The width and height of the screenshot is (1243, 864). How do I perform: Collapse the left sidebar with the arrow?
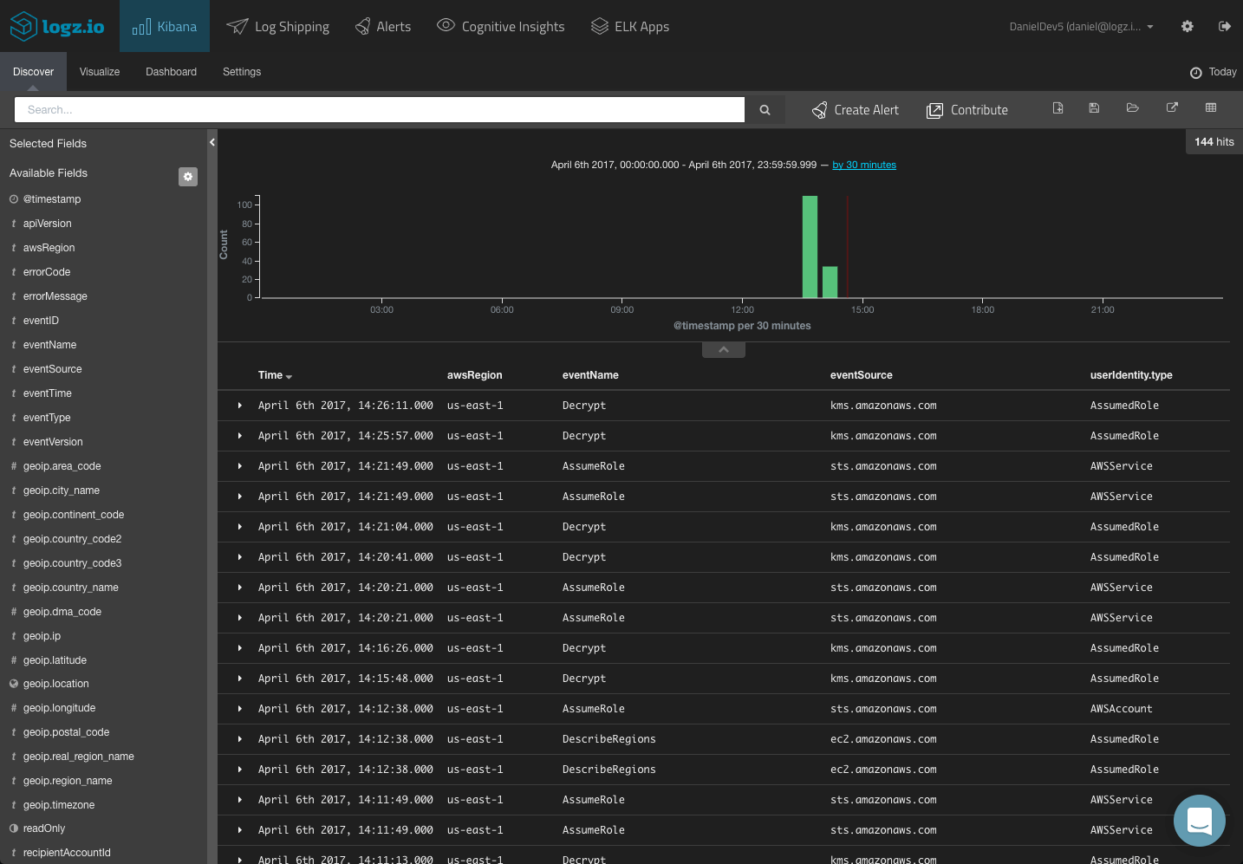tap(212, 142)
